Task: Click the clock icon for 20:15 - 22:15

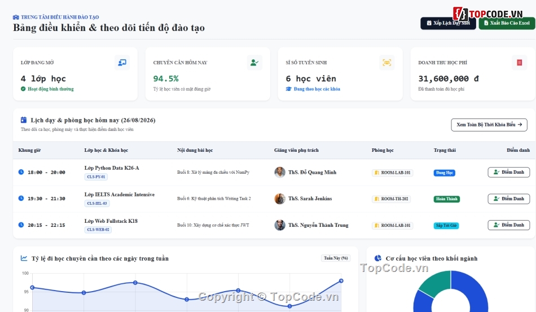Action: click(x=21, y=225)
